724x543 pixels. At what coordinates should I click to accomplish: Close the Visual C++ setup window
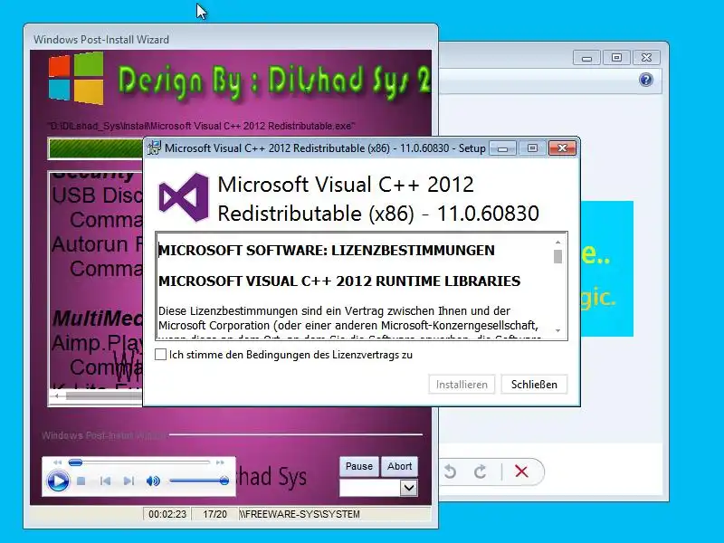[x=562, y=148]
